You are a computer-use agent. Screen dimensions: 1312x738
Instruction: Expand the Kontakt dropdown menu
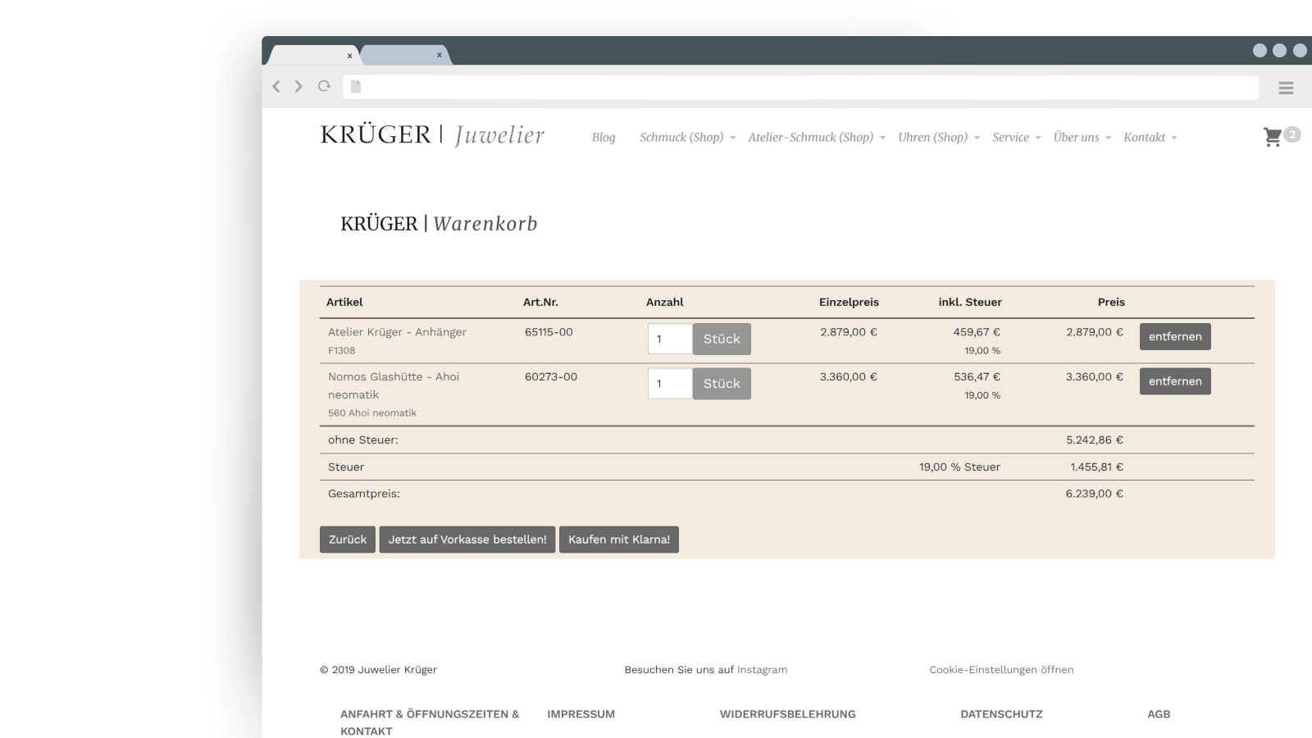pyautogui.click(x=1150, y=137)
